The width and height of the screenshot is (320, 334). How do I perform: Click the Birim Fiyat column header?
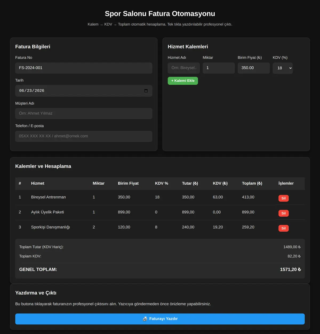pyautogui.click(x=128, y=183)
